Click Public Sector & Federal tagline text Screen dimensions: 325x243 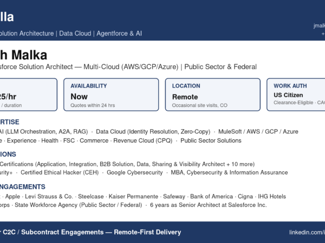220,67
